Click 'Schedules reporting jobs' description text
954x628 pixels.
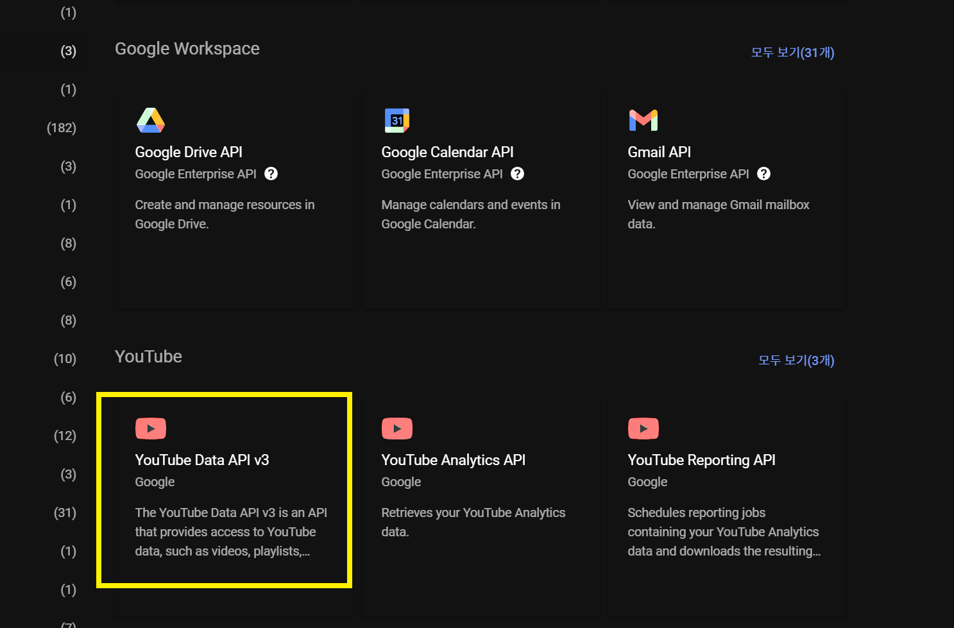point(724,532)
